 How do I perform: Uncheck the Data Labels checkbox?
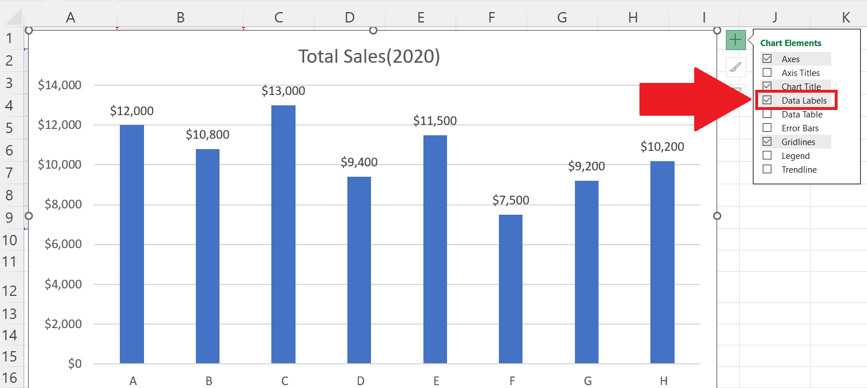(767, 100)
